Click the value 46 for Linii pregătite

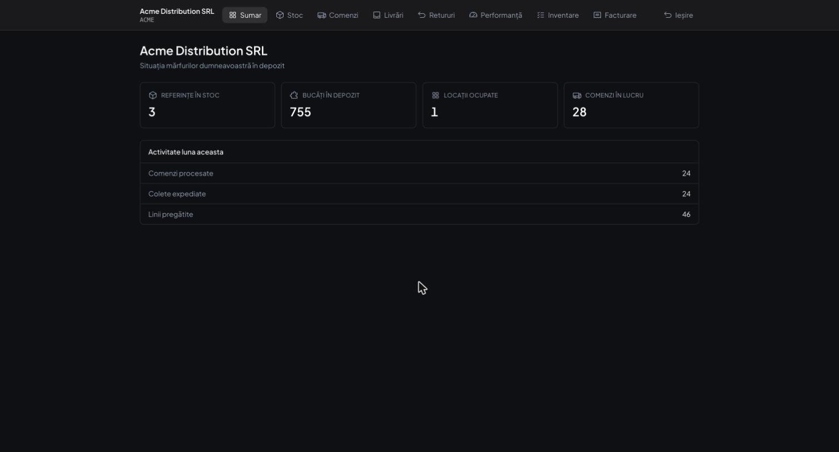(686, 214)
